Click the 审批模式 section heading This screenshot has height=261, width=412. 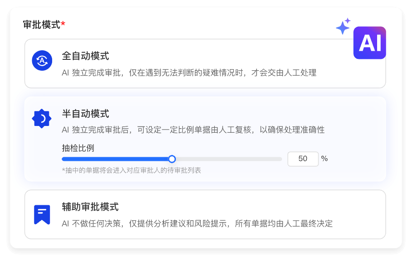click(41, 24)
